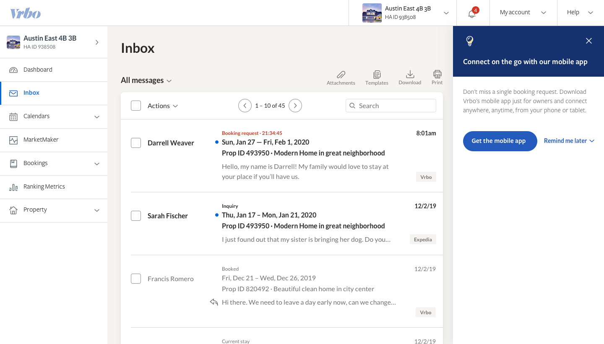This screenshot has height=344, width=604.
Task: Click the Inbox envelope icon
Action: point(13,93)
